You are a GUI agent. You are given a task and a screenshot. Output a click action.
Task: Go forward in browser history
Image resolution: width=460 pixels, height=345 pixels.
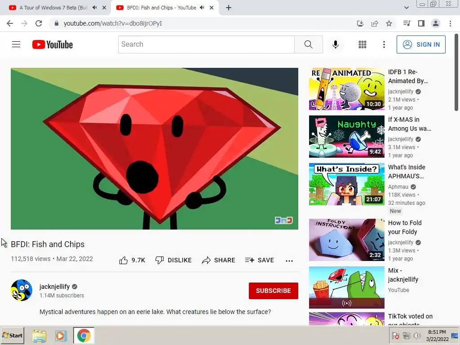click(24, 23)
